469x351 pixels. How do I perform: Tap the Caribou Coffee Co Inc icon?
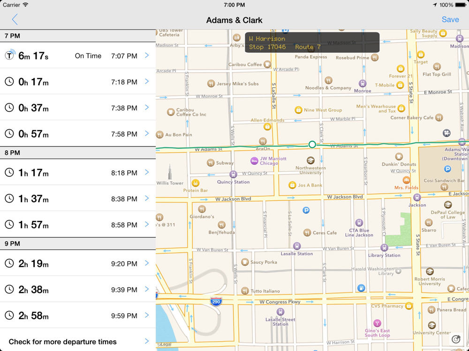pyautogui.click(x=171, y=112)
